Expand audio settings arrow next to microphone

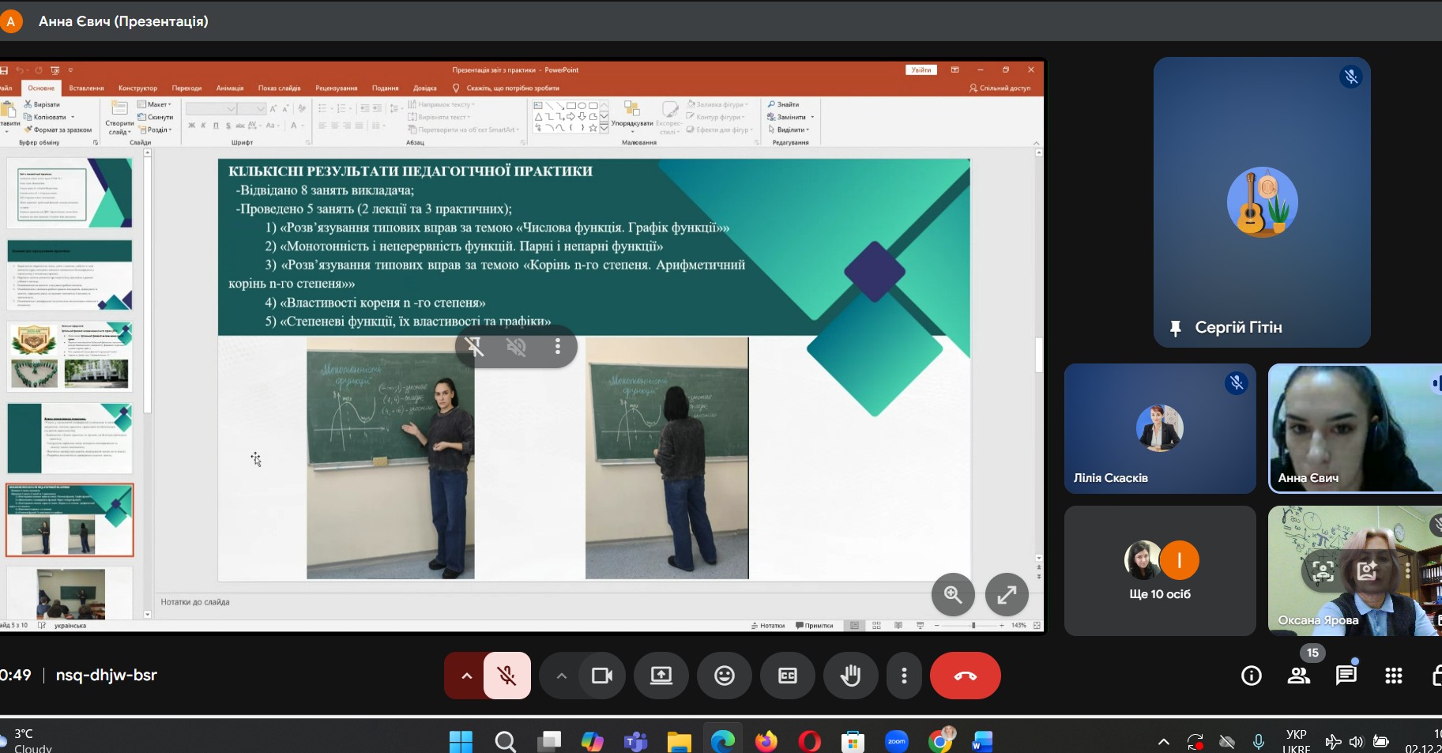pyautogui.click(x=466, y=676)
